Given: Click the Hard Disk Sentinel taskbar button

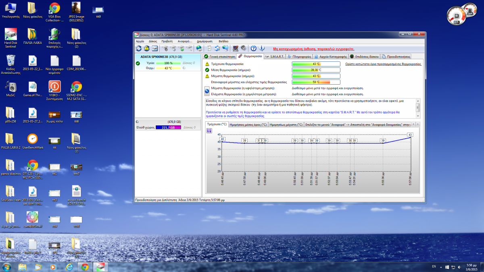Looking at the screenshot, I should point(100,267).
